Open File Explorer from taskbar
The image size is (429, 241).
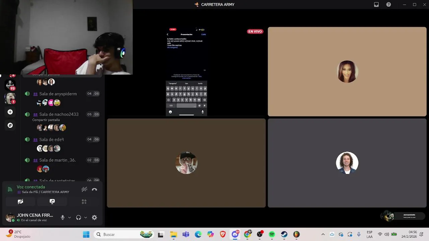[173, 234]
